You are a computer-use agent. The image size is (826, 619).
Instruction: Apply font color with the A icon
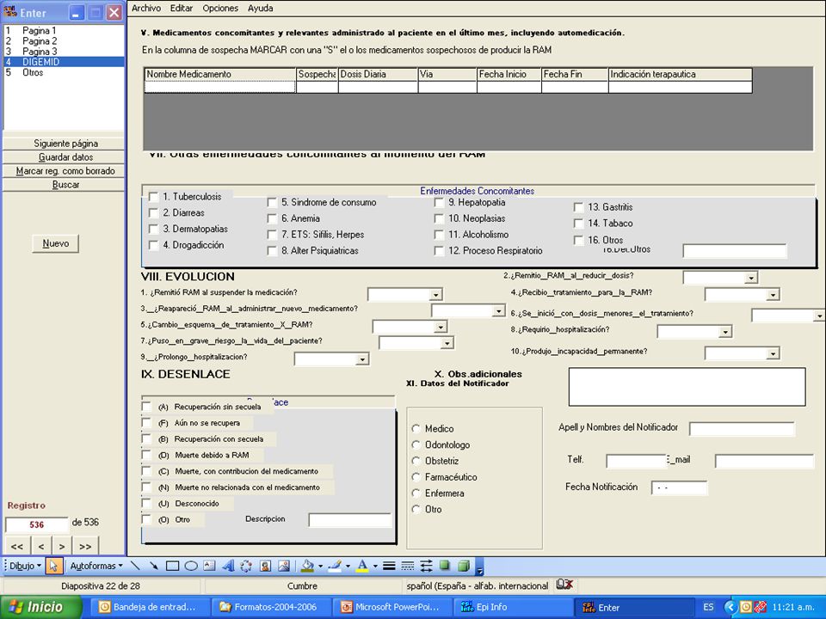(362, 566)
